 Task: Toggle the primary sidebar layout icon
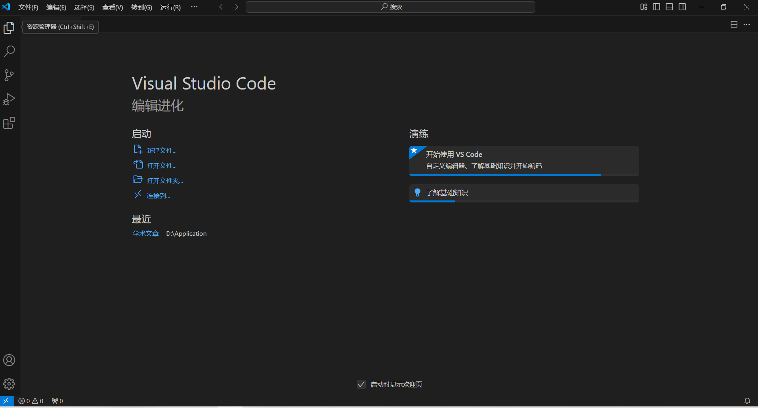point(657,7)
